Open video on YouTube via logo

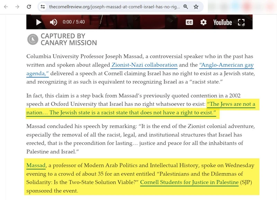222,22
